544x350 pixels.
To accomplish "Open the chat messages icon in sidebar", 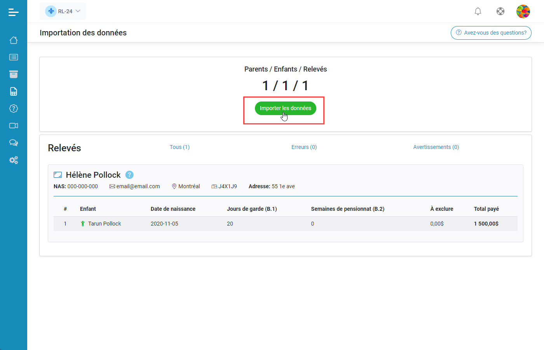I will 14,143.
